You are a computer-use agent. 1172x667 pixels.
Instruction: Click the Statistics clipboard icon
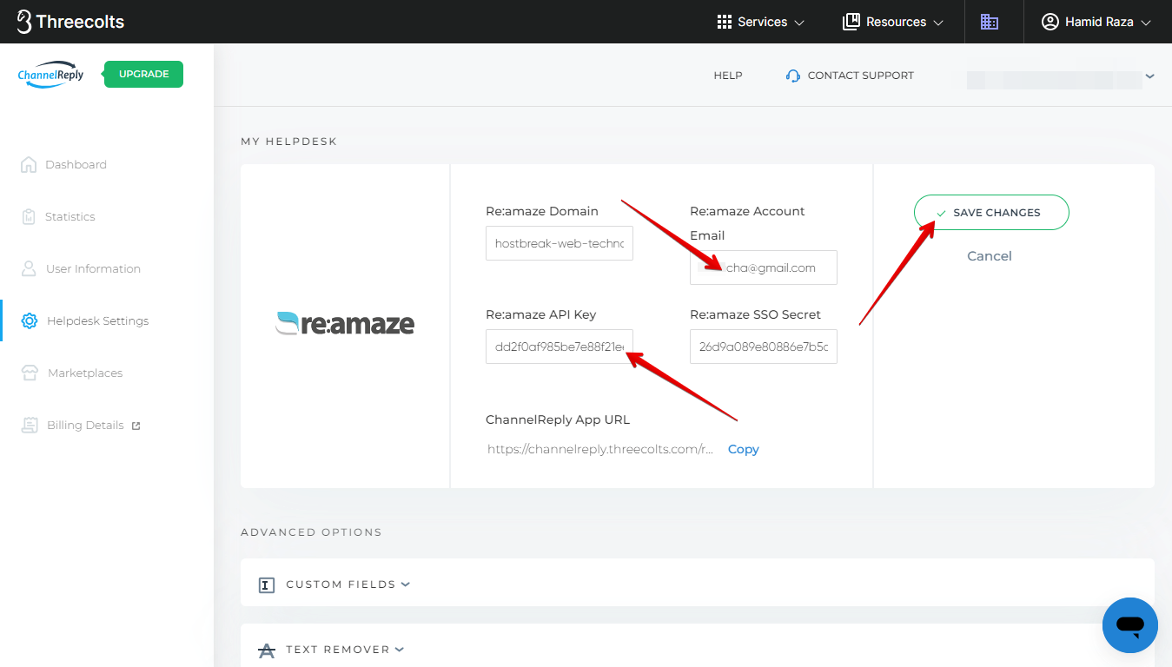pos(29,216)
